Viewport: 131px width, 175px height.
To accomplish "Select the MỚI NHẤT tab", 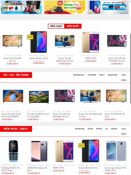I will click(x=73, y=26).
